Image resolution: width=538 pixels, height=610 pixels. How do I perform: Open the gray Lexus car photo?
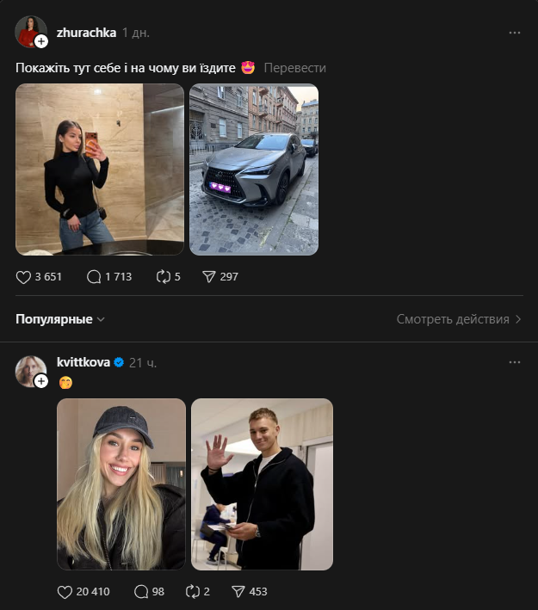[x=254, y=169]
